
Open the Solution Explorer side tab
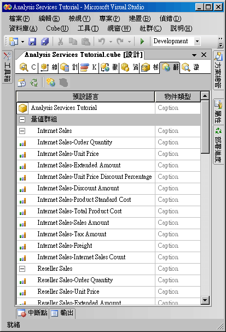[x=218, y=70]
